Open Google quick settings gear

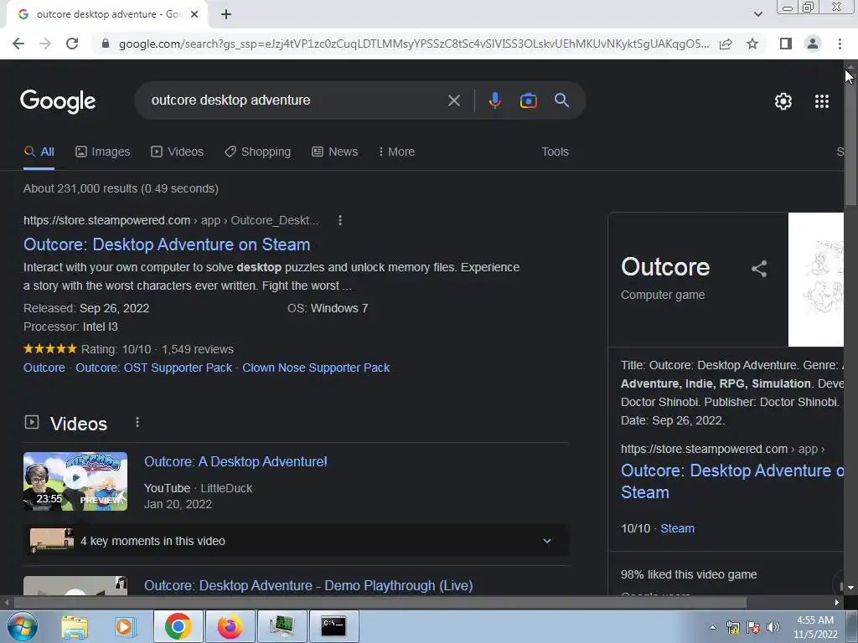783,101
